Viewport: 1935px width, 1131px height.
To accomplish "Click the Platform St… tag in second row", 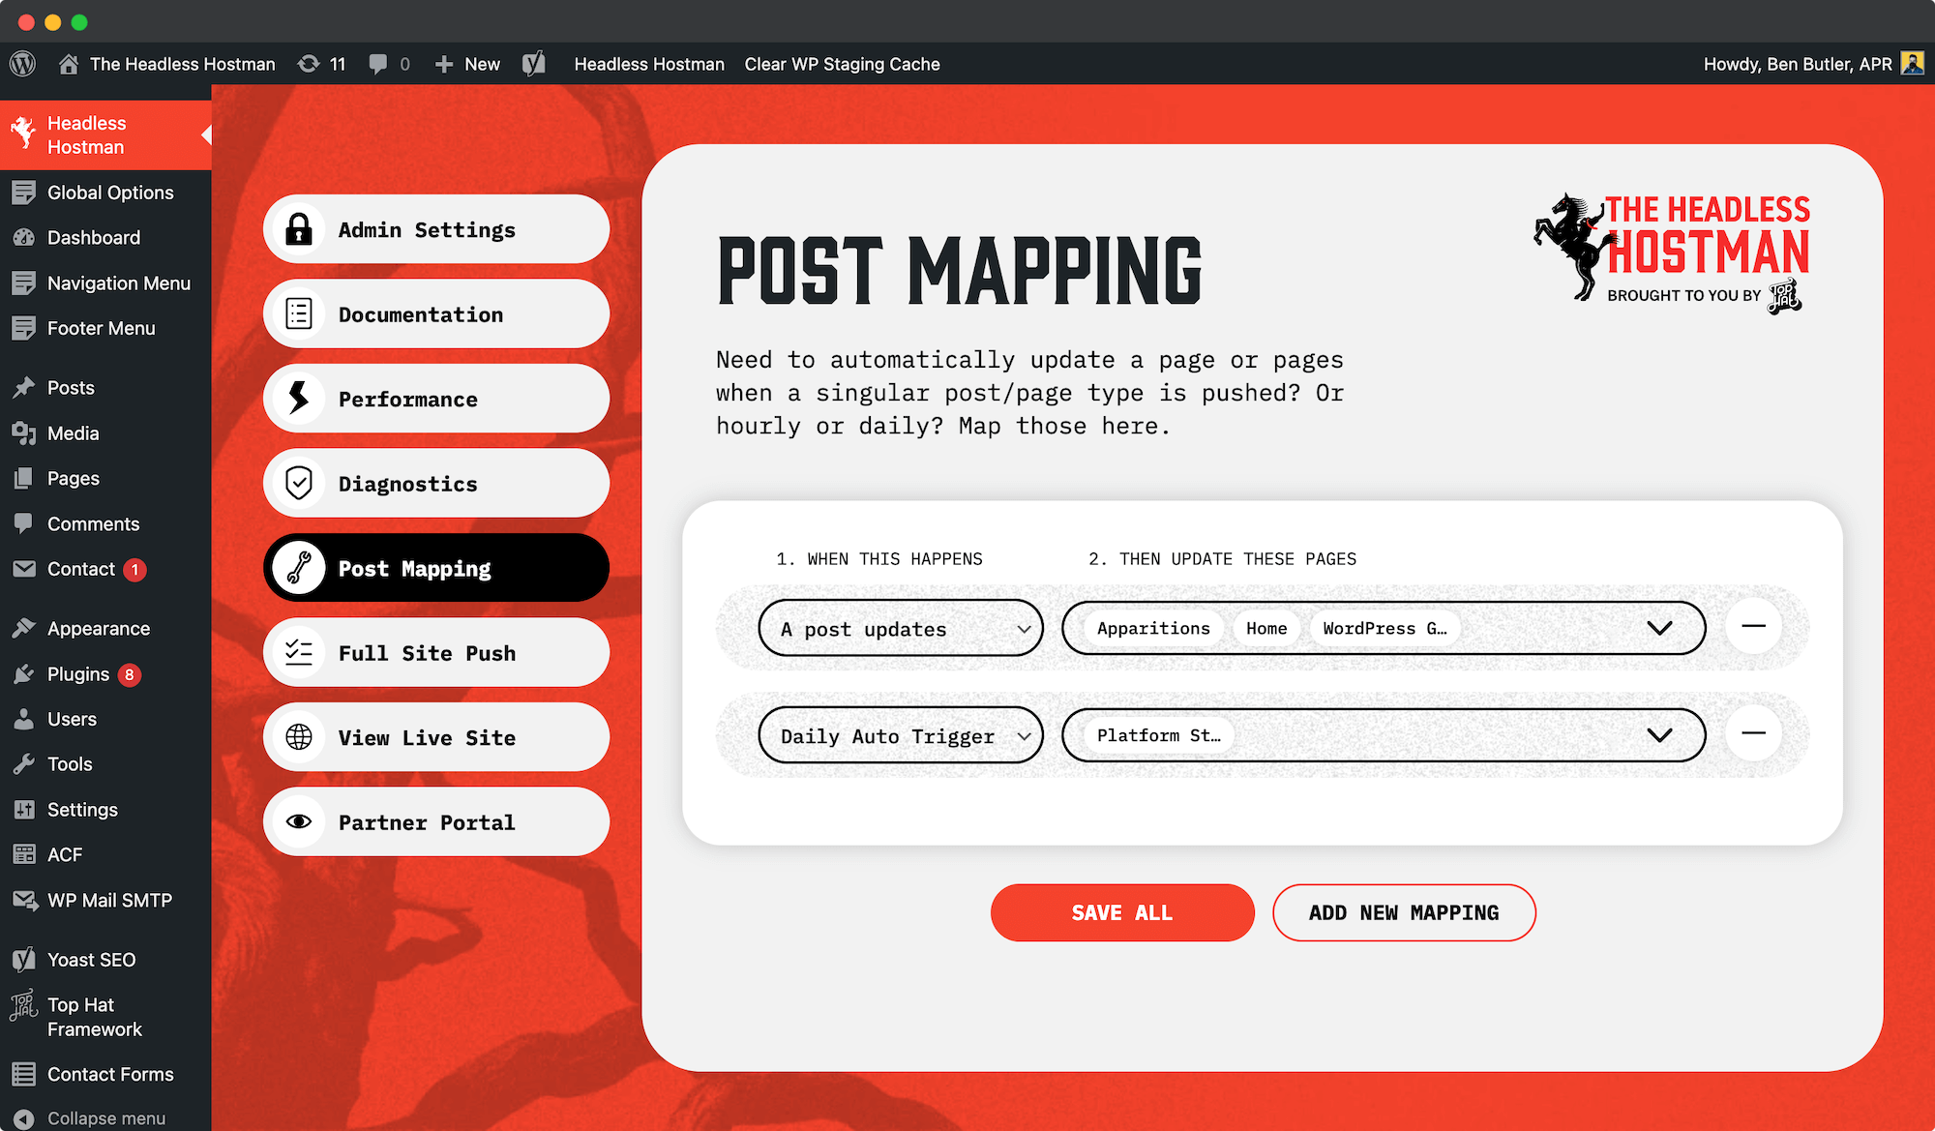I will [x=1158, y=735].
